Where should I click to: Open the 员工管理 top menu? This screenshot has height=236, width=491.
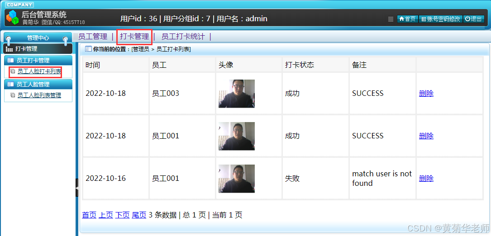point(93,37)
